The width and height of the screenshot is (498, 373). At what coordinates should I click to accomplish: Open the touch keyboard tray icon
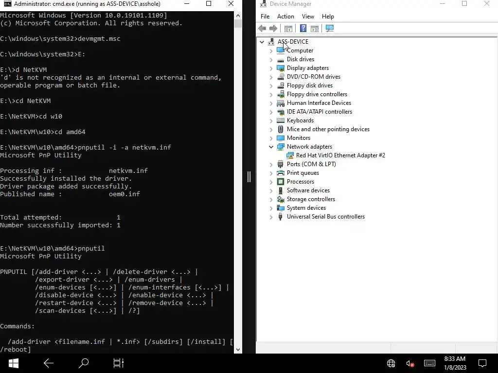pos(429,363)
